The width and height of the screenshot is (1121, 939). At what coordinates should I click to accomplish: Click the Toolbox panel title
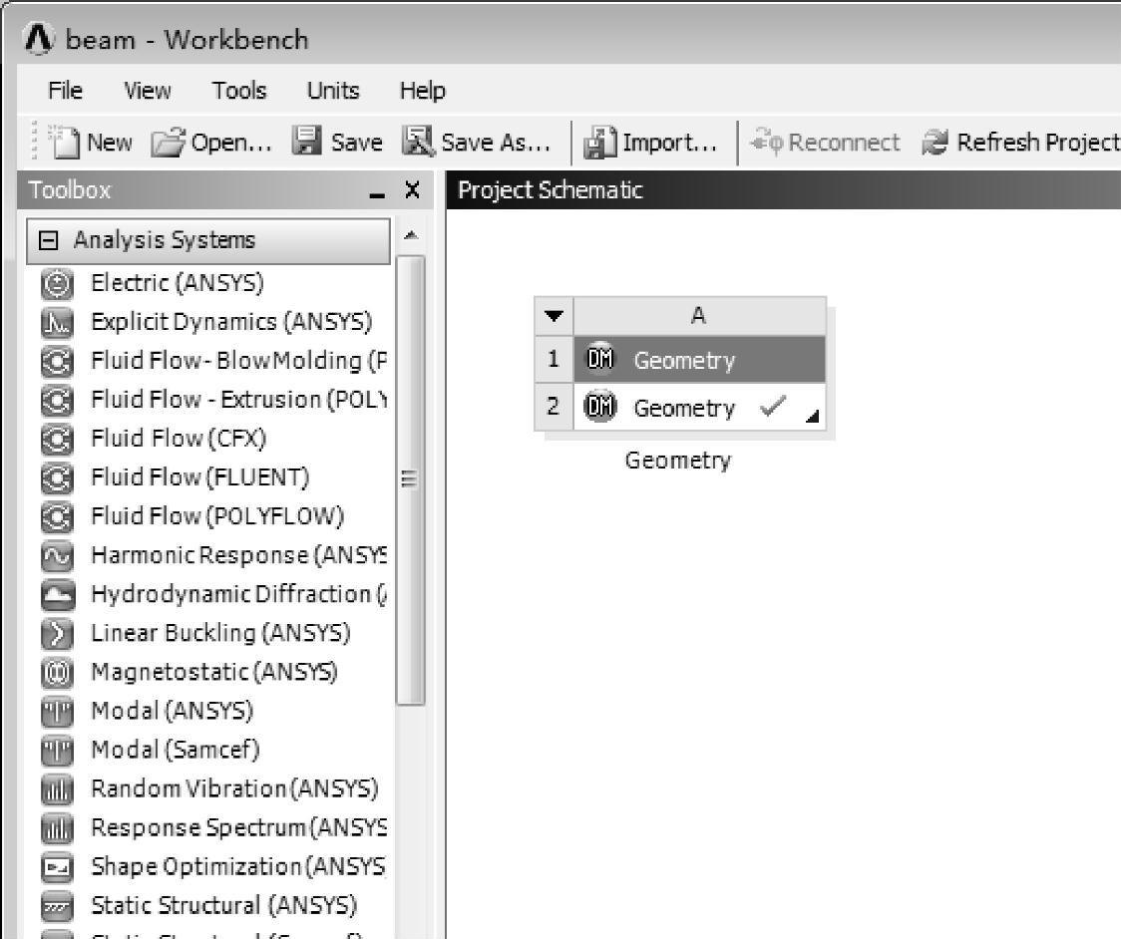coord(70,190)
